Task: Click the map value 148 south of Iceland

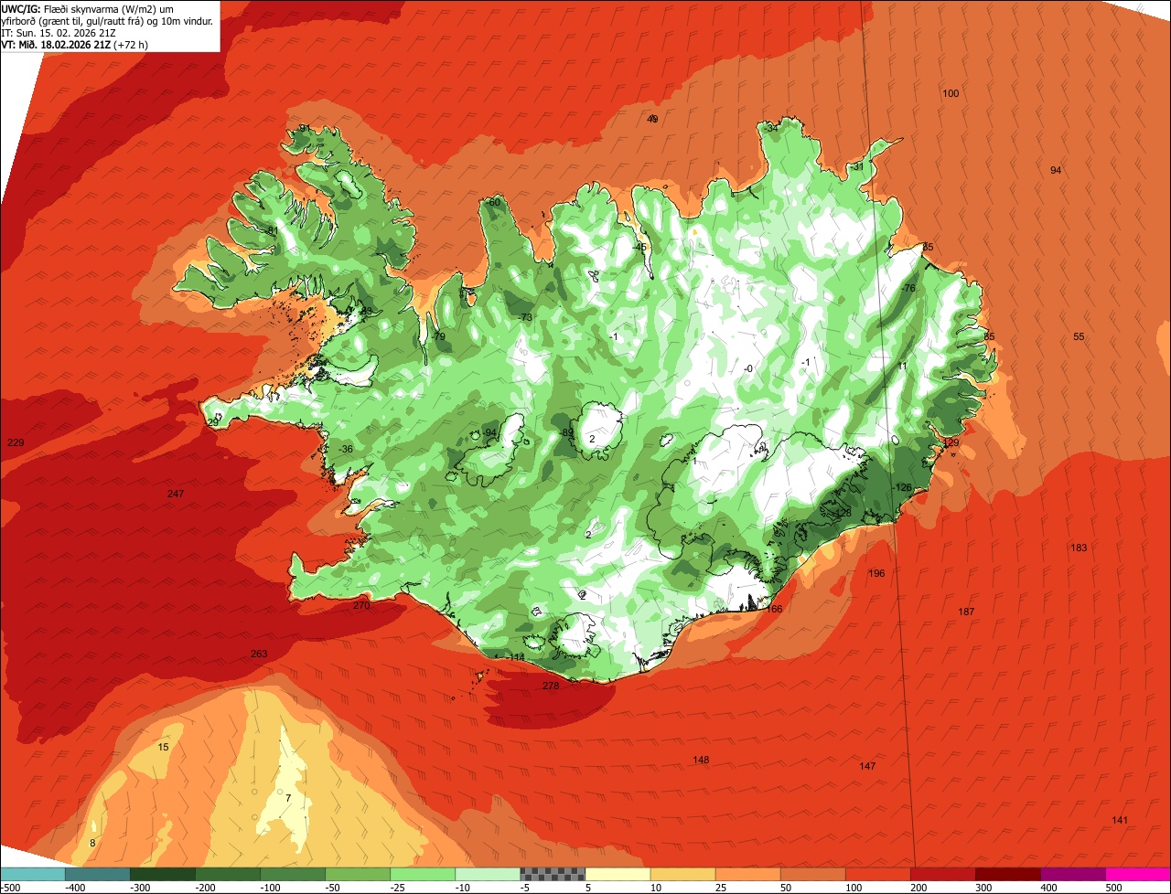Action: tap(701, 760)
